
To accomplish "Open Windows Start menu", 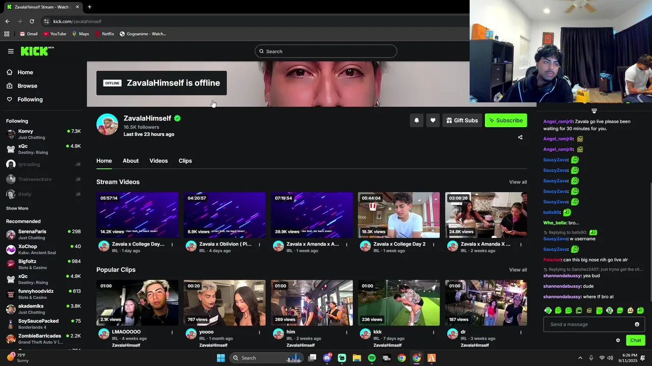I will 221,358.
